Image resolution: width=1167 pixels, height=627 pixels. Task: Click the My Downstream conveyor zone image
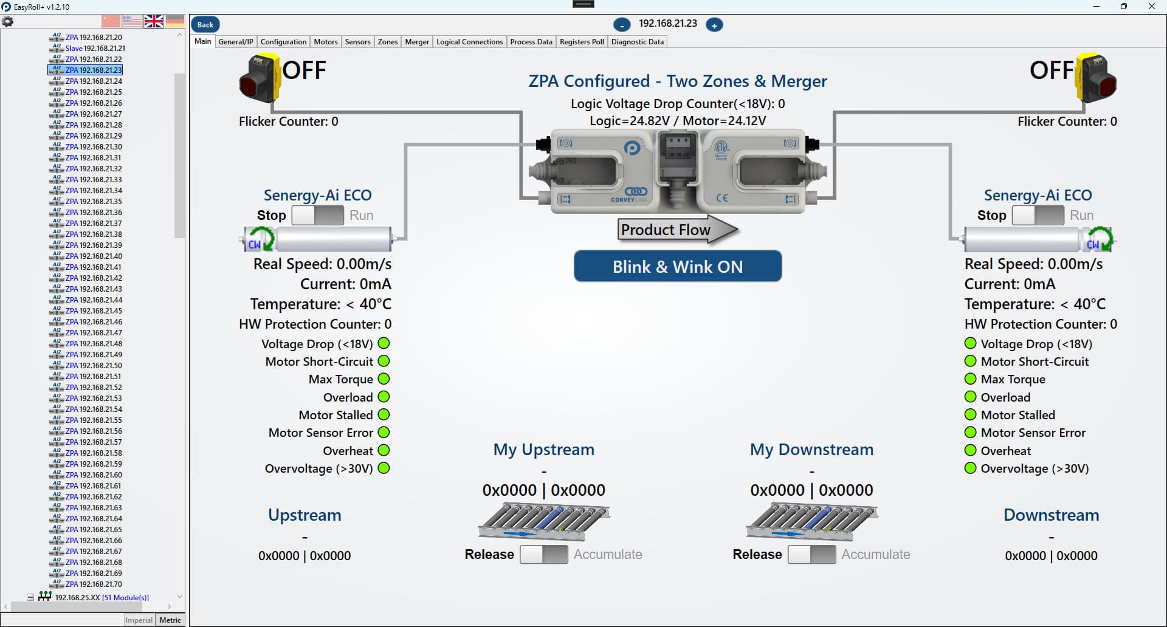pos(811,521)
